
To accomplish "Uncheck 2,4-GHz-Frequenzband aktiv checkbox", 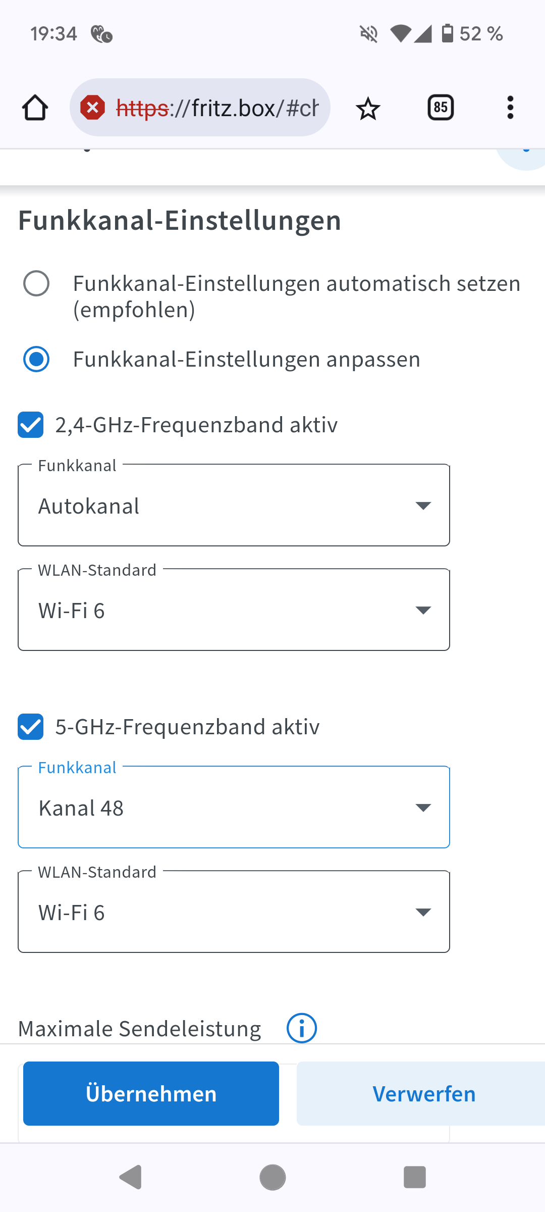I will [x=31, y=425].
